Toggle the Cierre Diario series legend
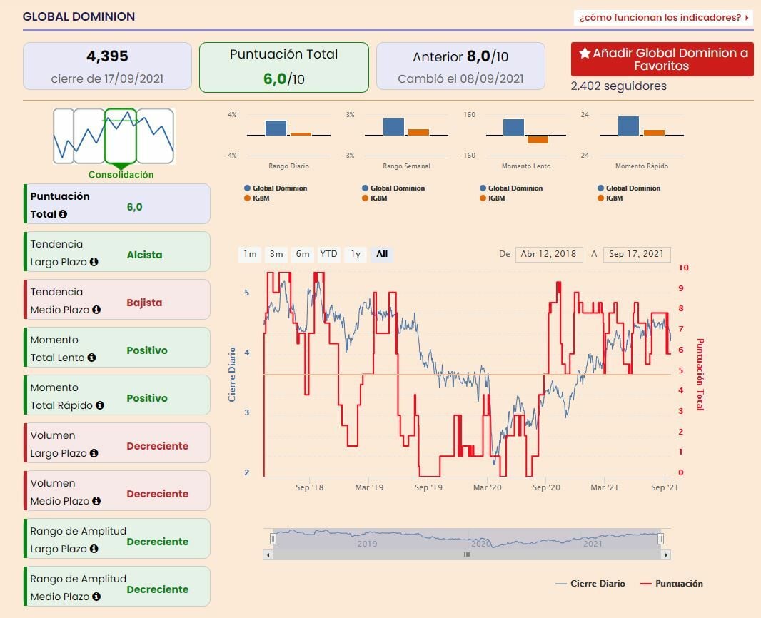761x618 pixels. [x=590, y=584]
